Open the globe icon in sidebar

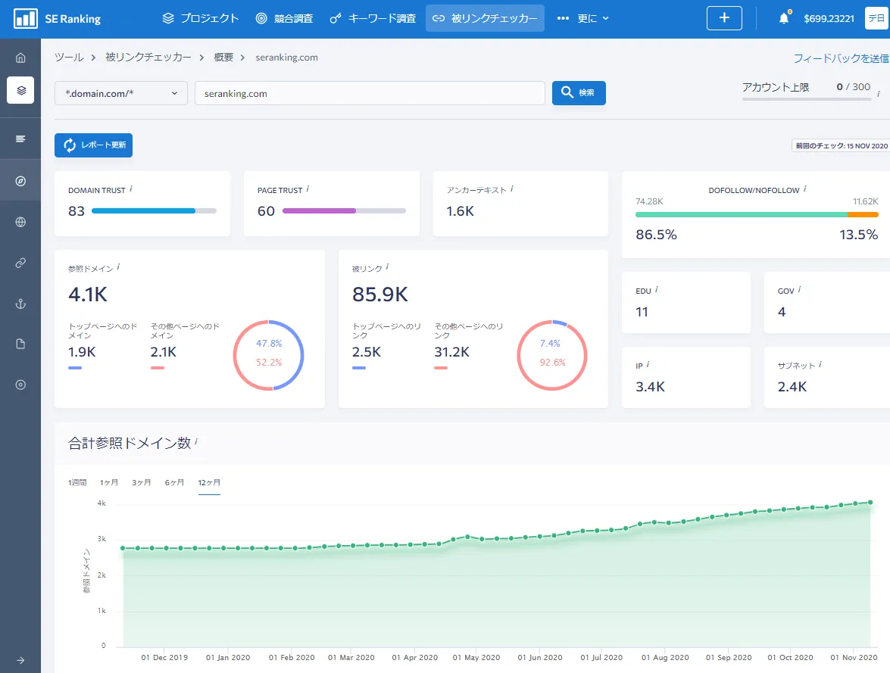tap(20, 222)
